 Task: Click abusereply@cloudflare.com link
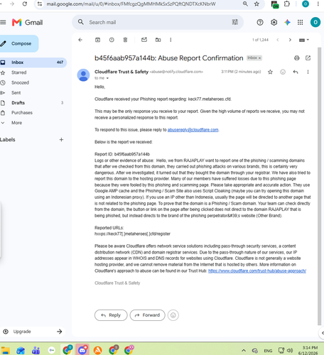click(x=193, y=130)
